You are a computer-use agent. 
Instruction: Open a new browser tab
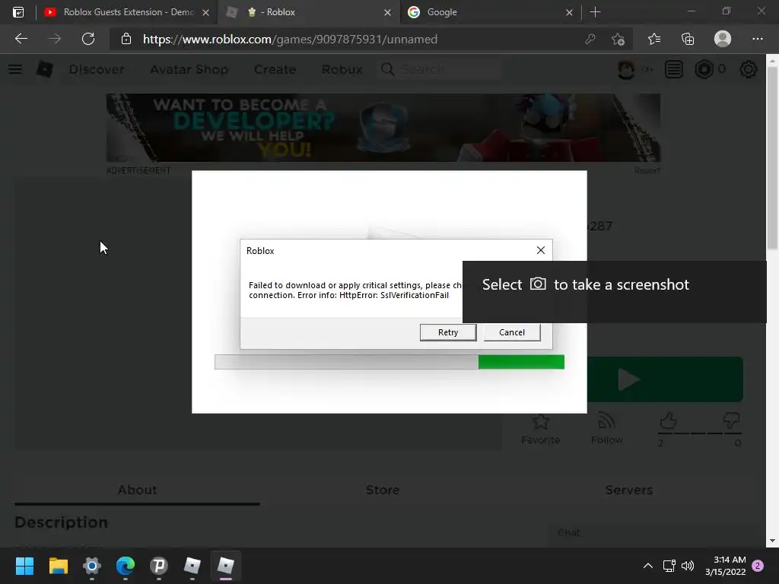[595, 12]
